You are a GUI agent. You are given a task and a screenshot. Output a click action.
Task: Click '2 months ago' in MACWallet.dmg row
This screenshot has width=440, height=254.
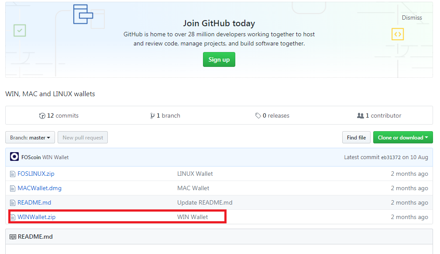click(x=409, y=188)
